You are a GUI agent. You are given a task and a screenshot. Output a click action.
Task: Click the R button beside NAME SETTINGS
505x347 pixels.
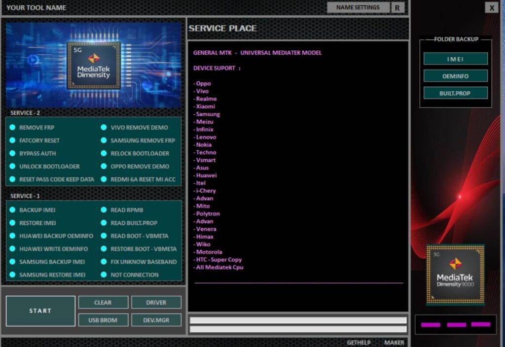(397, 7)
